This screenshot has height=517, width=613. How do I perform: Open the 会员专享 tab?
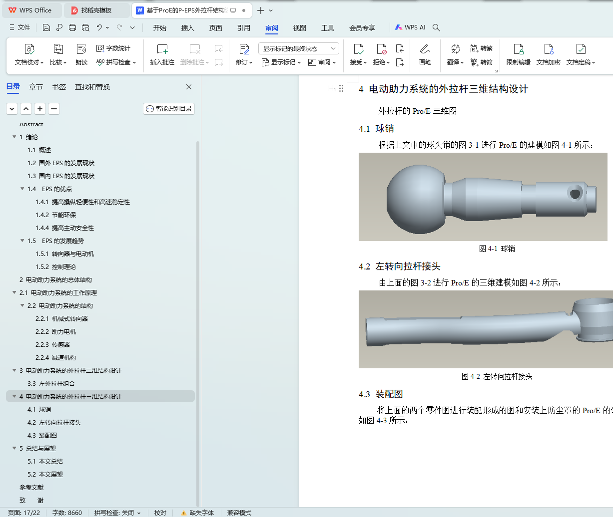[x=362, y=28]
